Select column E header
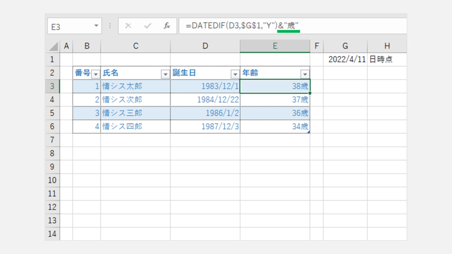Viewport: 452px width, 254px height. (x=275, y=46)
